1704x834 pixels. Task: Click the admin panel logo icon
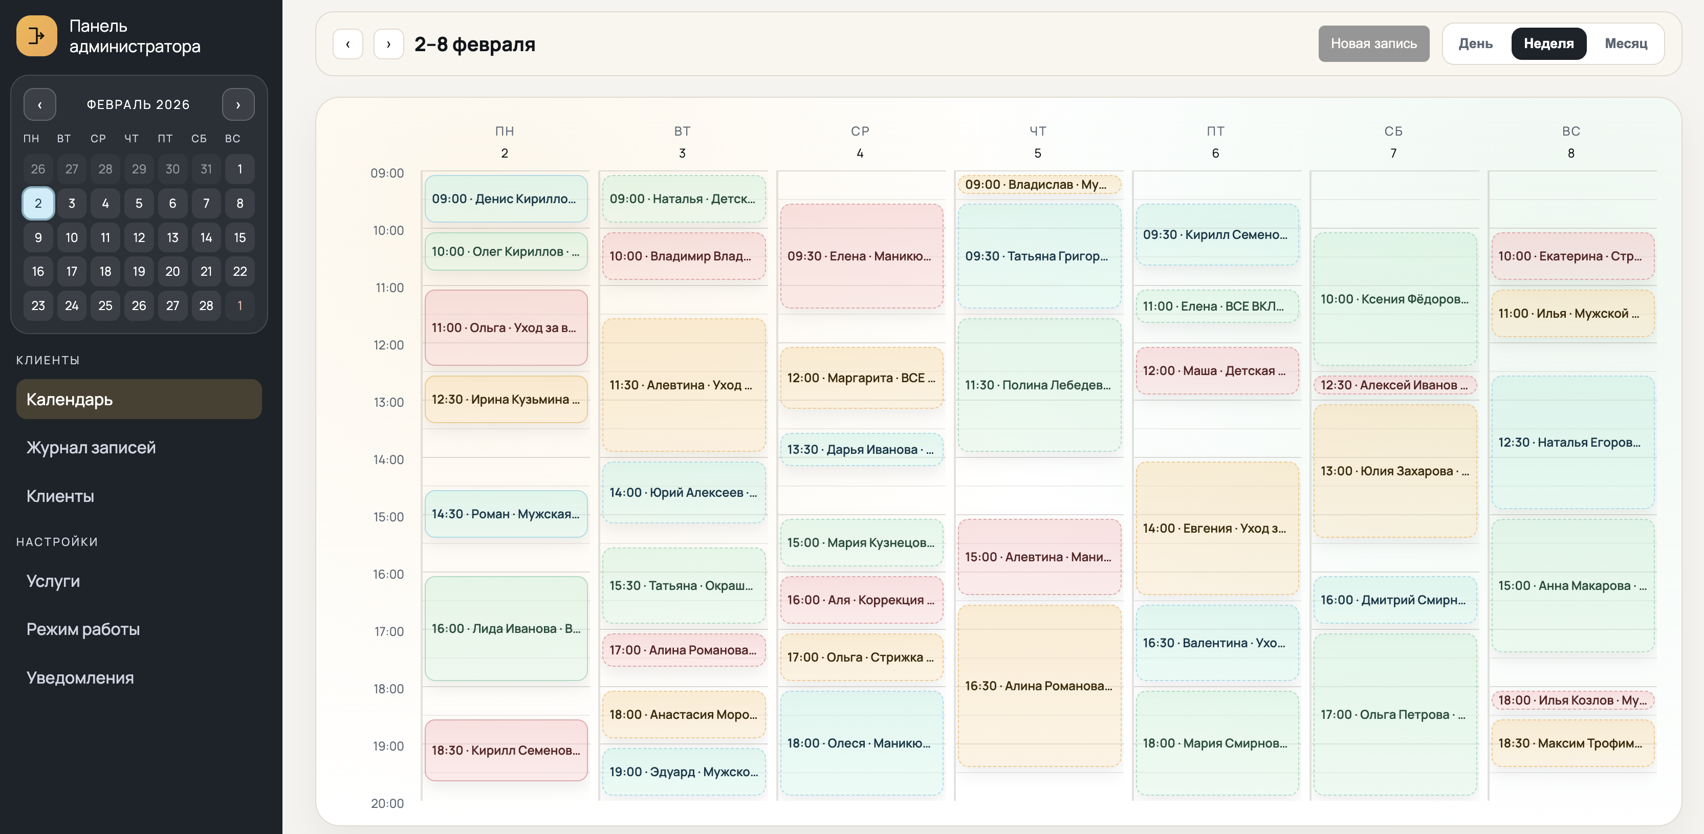point(36,36)
